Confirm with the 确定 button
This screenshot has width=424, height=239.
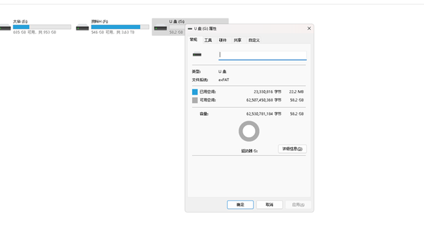(240, 205)
